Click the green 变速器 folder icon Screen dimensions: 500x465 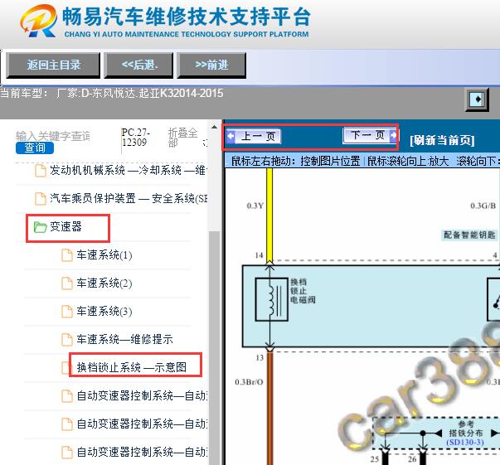pyautogui.click(x=40, y=227)
